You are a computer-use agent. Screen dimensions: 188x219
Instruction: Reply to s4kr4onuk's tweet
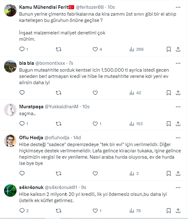tap(22, 210)
